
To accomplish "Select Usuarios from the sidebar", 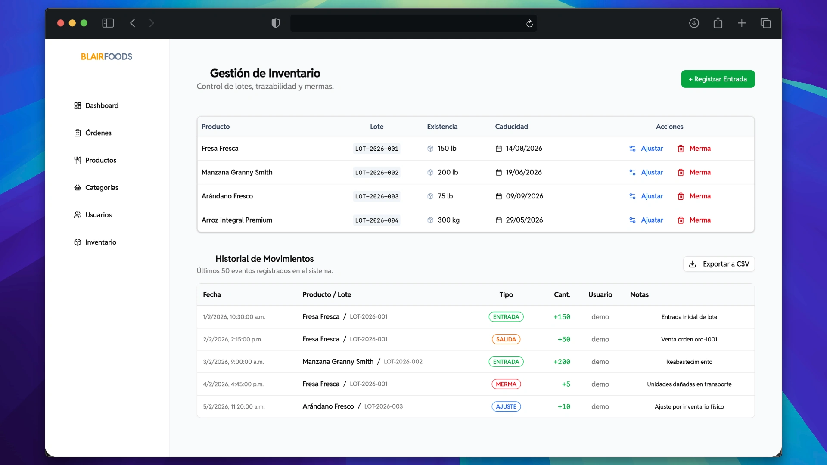I will coord(98,215).
